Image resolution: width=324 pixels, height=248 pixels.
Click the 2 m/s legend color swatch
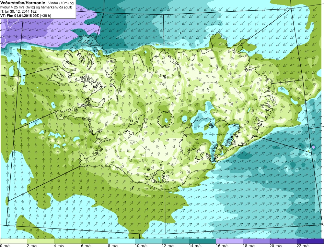(x=40, y=241)
